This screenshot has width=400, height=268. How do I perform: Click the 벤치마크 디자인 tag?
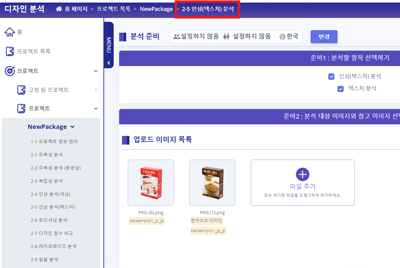click(207, 221)
